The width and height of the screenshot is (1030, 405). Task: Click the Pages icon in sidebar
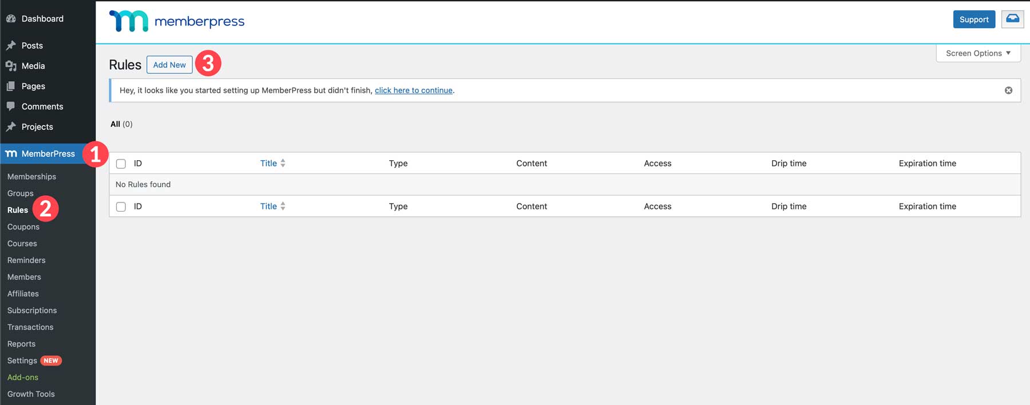coord(11,86)
